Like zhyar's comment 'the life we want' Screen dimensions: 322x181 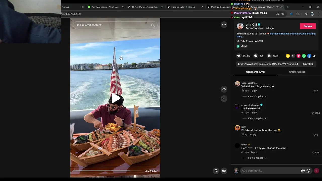click(313, 113)
